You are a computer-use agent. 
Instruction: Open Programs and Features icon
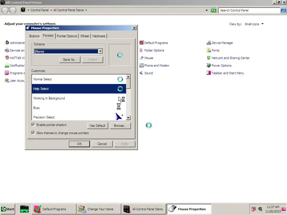(7, 73)
